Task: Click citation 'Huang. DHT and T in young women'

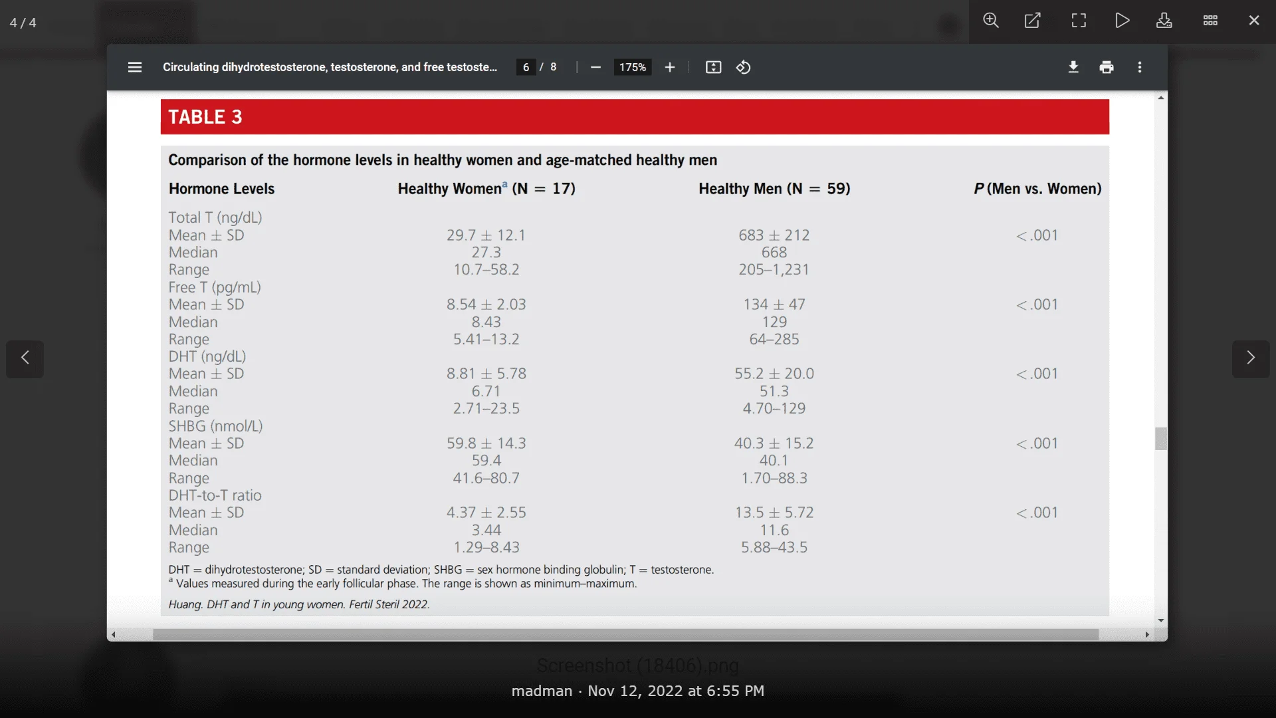Action: coord(256,604)
